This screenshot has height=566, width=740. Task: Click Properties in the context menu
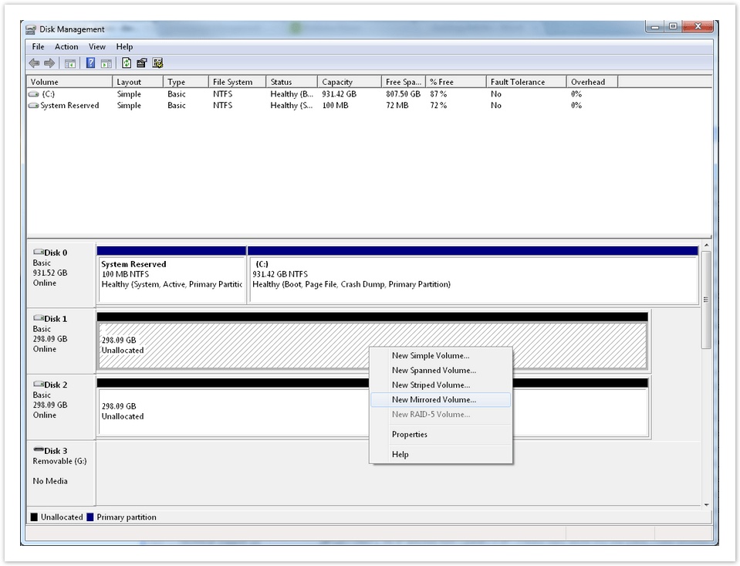tap(409, 435)
